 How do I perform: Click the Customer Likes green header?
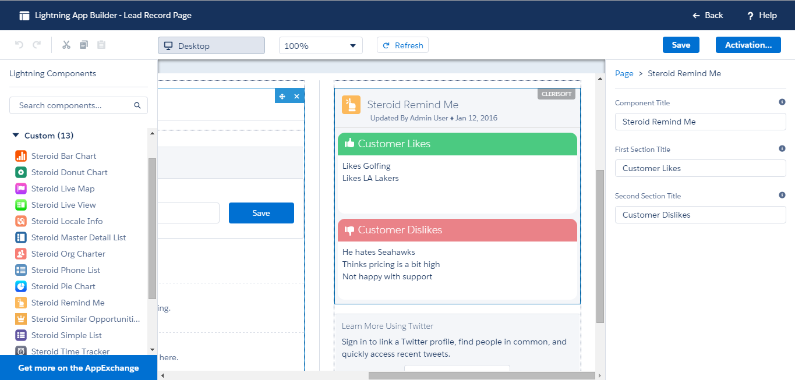[457, 144]
